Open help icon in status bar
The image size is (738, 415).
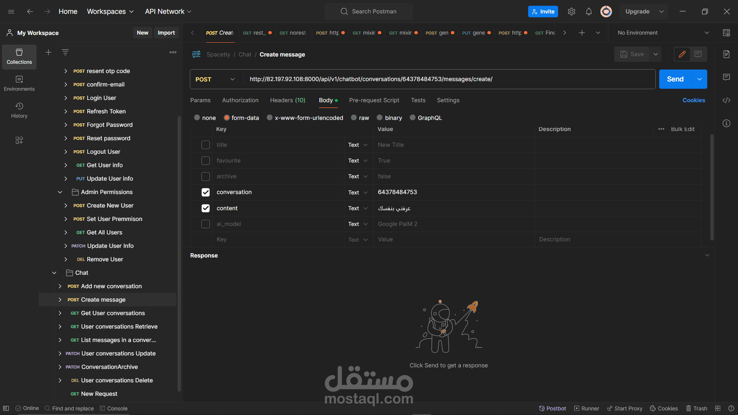click(x=731, y=408)
